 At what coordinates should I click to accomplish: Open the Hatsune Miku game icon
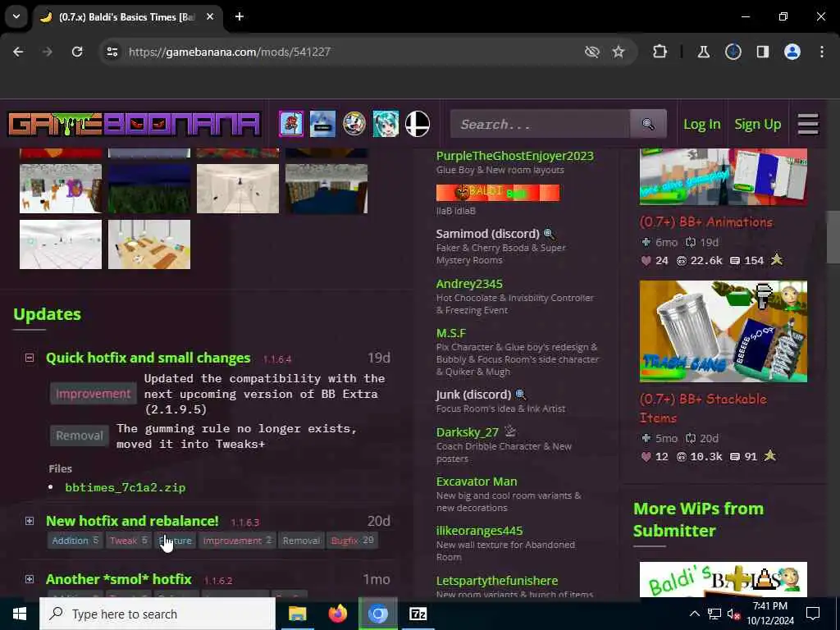[386, 125]
